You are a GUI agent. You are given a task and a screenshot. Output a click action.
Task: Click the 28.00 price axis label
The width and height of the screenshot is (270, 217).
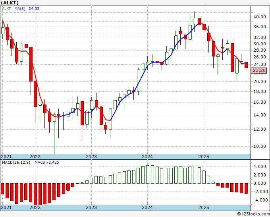[260, 50]
